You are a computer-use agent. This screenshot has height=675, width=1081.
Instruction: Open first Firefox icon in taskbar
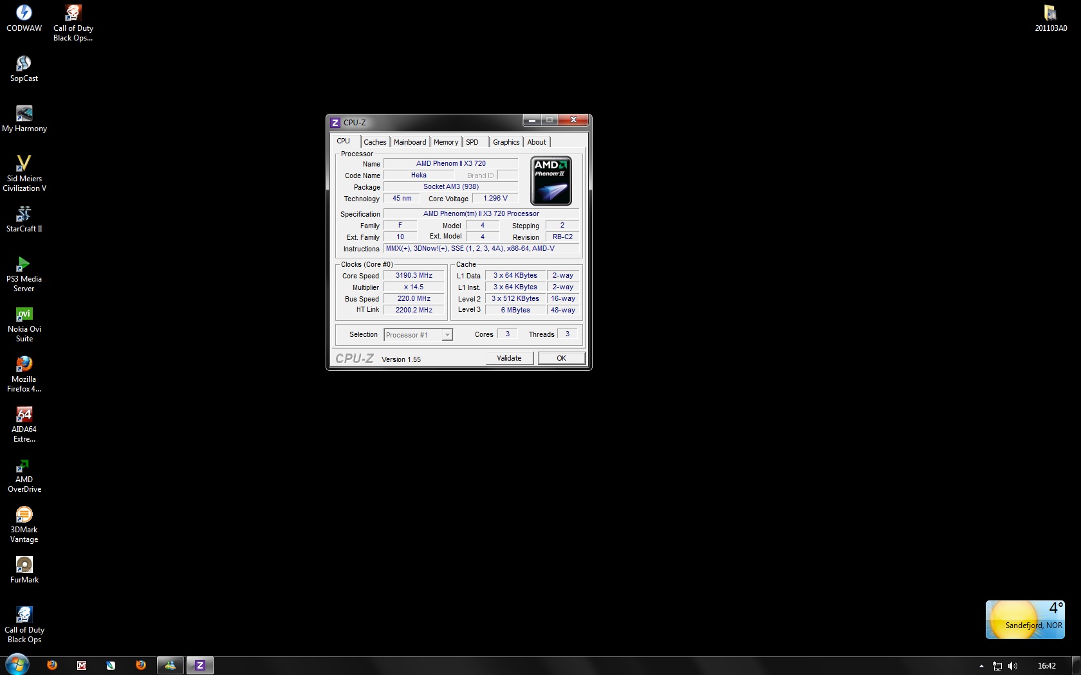pyautogui.click(x=52, y=665)
